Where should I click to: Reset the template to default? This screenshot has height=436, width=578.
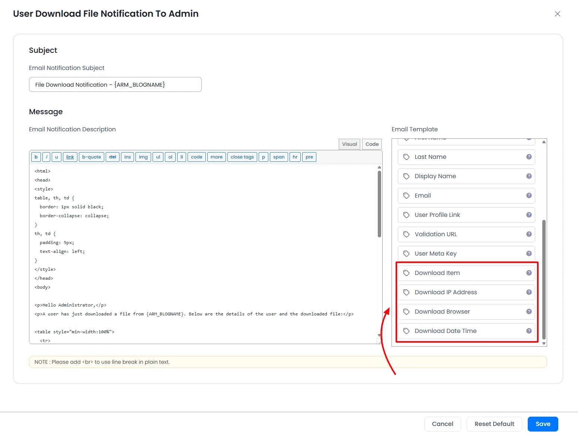pyautogui.click(x=494, y=424)
